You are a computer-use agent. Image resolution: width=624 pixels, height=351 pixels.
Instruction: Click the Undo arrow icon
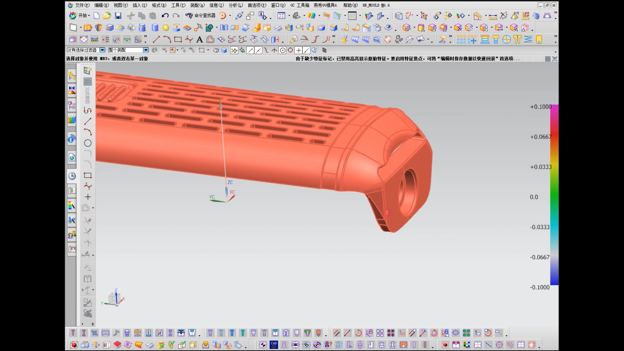click(165, 16)
